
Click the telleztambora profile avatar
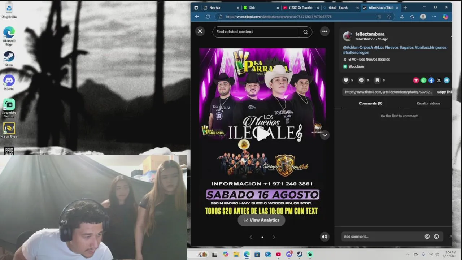click(348, 36)
